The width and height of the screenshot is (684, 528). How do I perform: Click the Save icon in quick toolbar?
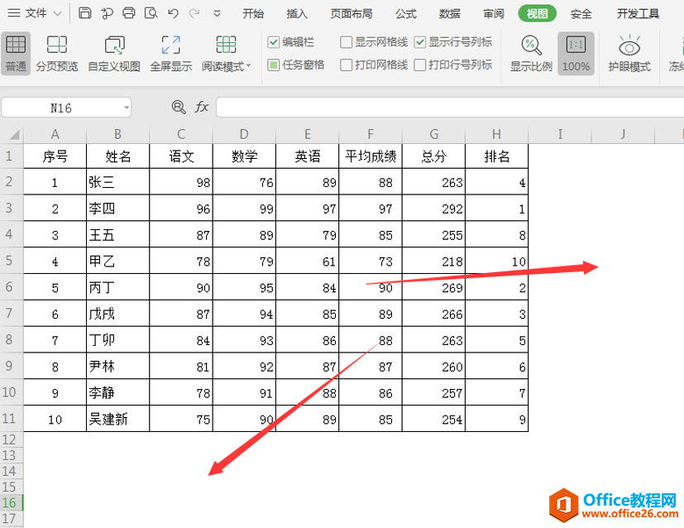pos(84,13)
